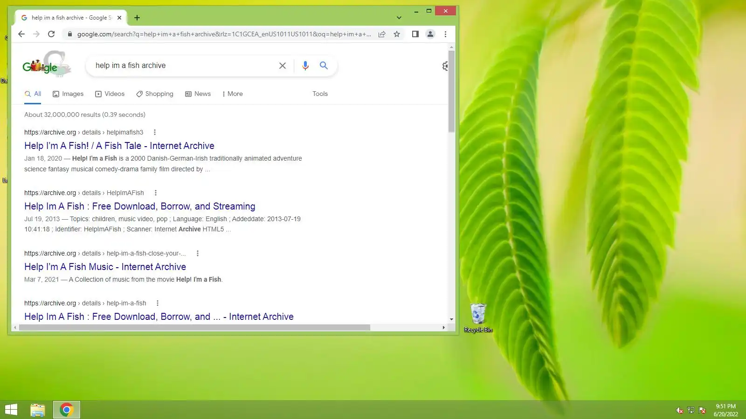Viewport: 746px width, 419px height.
Task: Click the Chrome taskbar icon
Action: point(67,410)
